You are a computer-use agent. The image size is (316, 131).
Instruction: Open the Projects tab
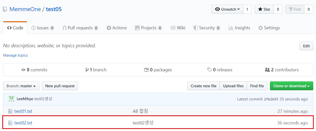coord(148,28)
